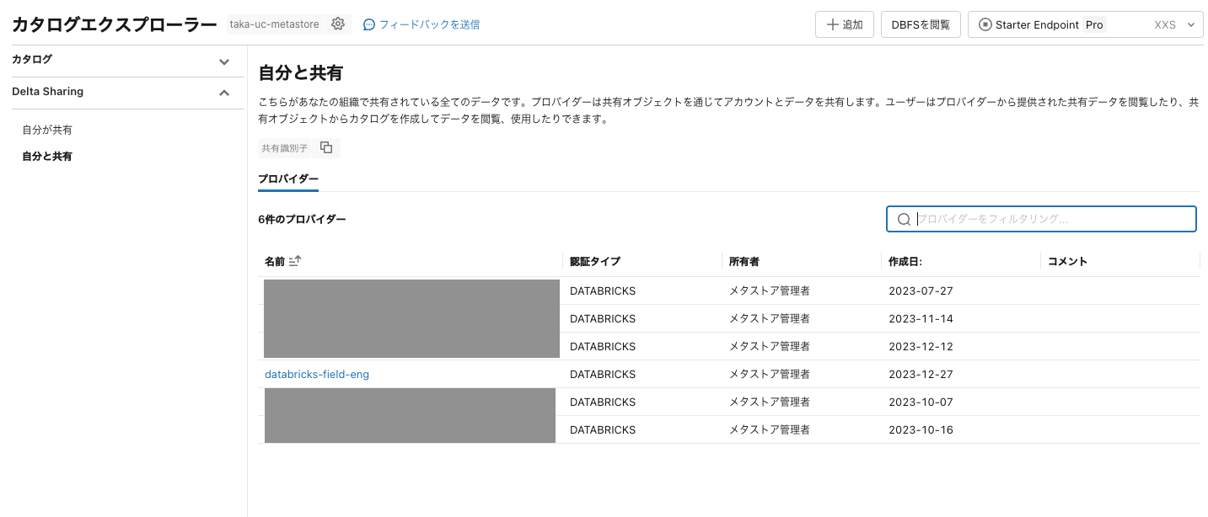
Task: Click the DBFSを閲覧 button
Action: [921, 24]
